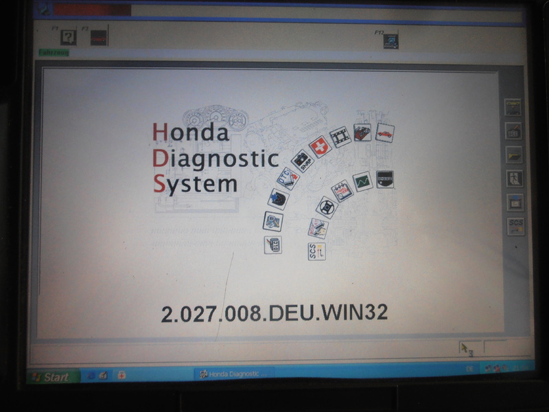
Task: Open the SCS icon in right sidebar
Action: tap(516, 227)
